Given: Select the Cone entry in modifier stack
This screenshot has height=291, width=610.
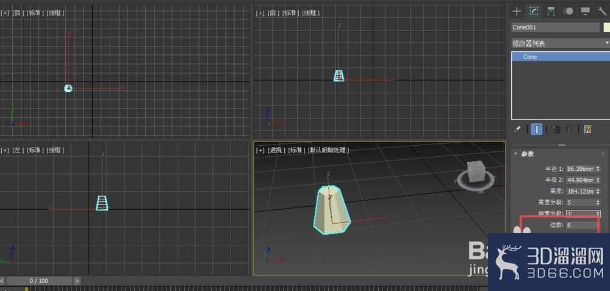Looking at the screenshot, I should pos(560,57).
